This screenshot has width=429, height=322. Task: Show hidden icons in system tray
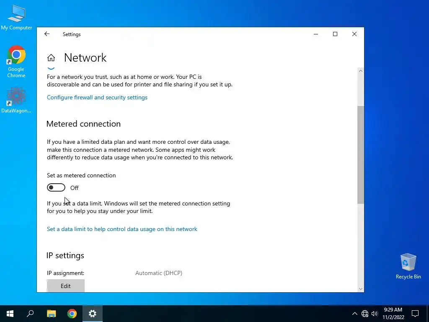tap(354, 314)
